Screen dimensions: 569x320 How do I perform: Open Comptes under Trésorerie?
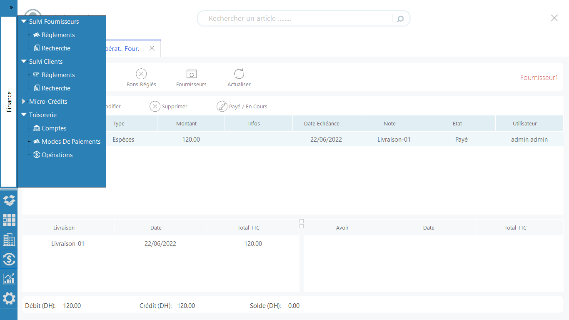[54, 128]
